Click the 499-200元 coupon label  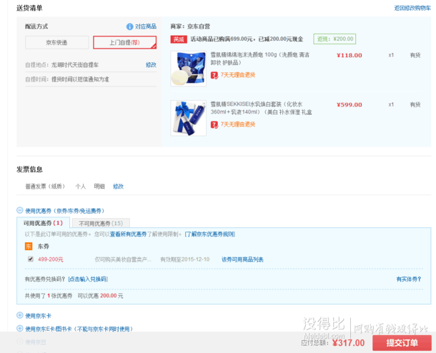pos(51,259)
